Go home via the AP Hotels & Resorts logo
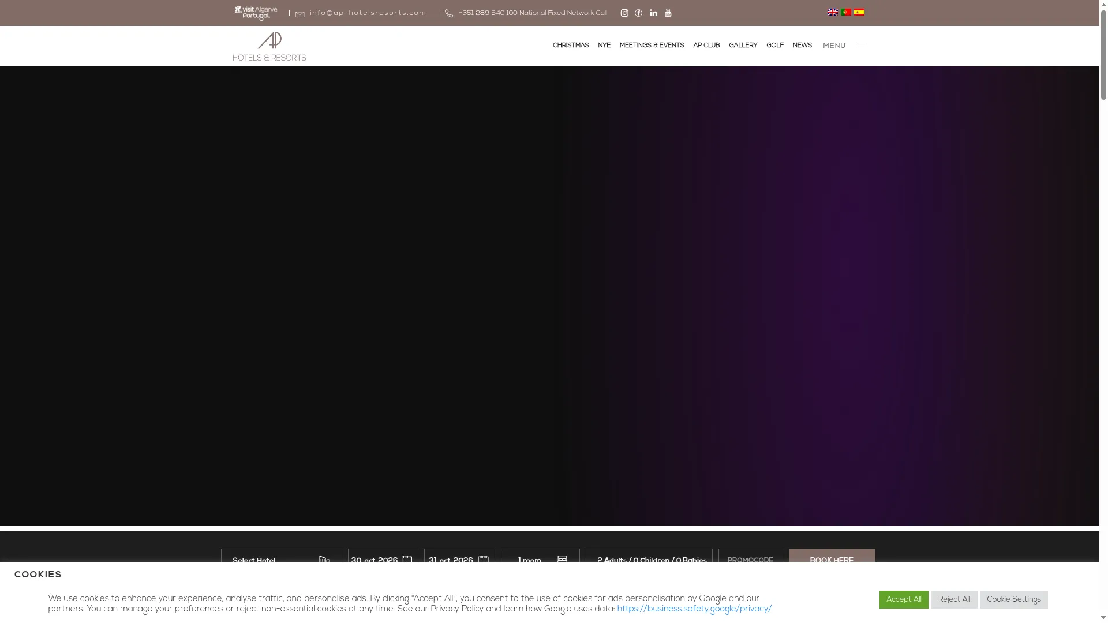The image size is (1108, 623). coord(269,46)
